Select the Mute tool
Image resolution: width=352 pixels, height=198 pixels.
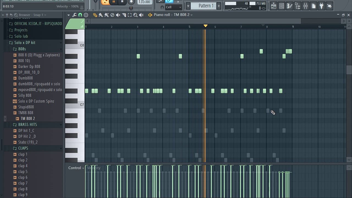118,15
